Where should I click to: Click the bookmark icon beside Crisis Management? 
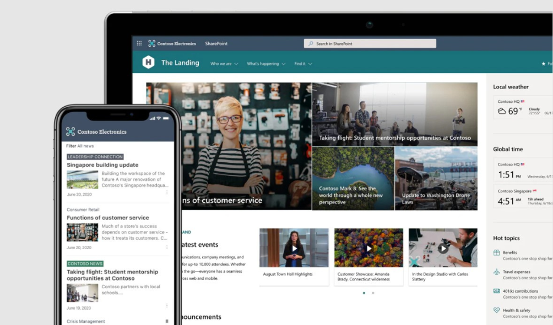(x=167, y=321)
